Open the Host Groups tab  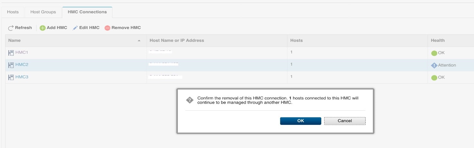point(43,12)
